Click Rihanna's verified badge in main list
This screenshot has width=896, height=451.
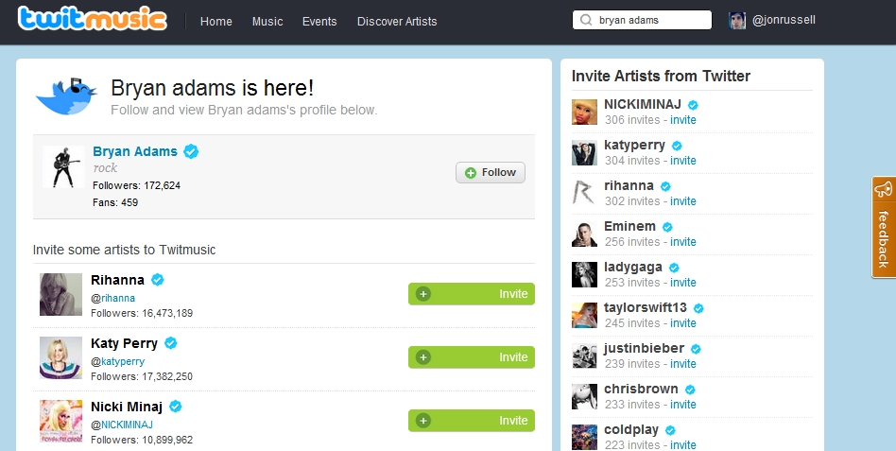[157, 280]
